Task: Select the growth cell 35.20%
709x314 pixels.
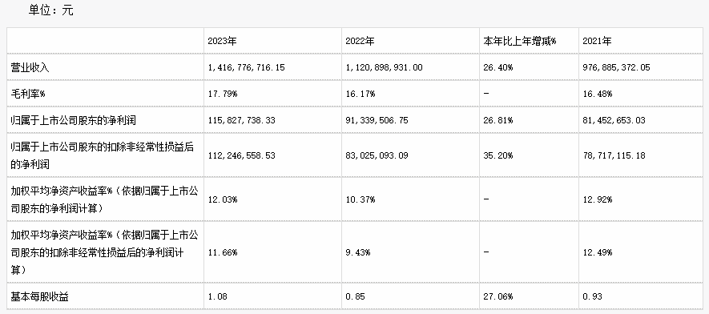Action: tap(498, 156)
